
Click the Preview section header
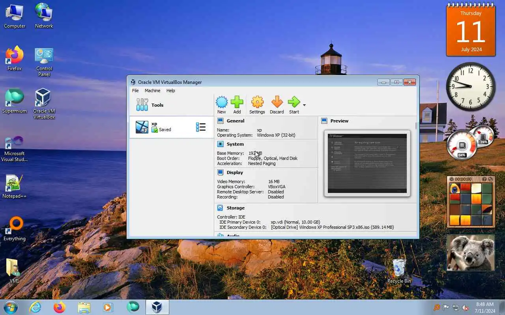point(339,121)
